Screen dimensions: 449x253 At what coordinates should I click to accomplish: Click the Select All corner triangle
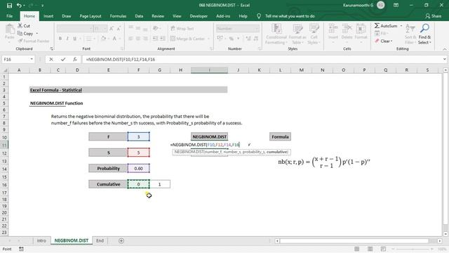point(5,70)
